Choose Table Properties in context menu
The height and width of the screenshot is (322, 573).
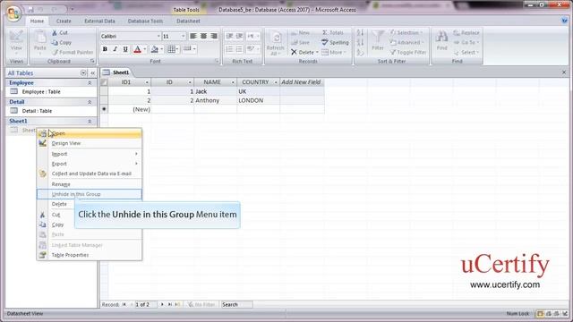pyautogui.click(x=90, y=255)
